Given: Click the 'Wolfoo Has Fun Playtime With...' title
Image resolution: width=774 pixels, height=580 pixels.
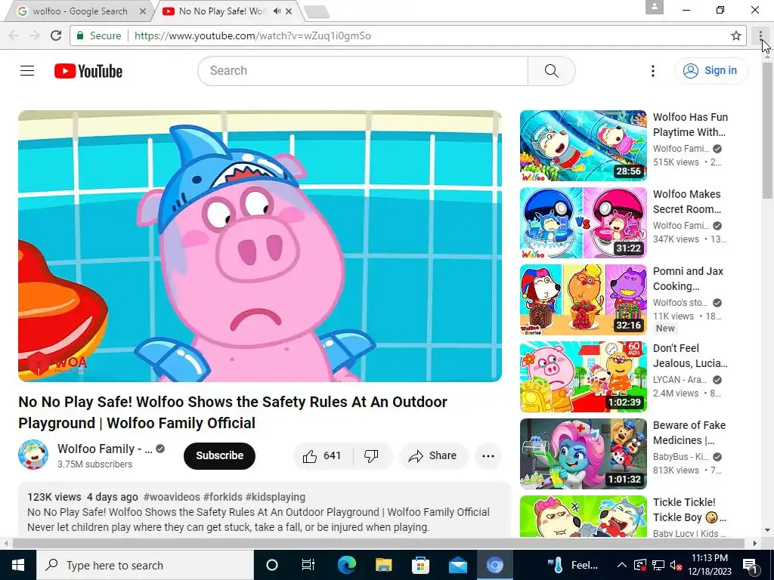Looking at the screenshot, I should 690,125.
